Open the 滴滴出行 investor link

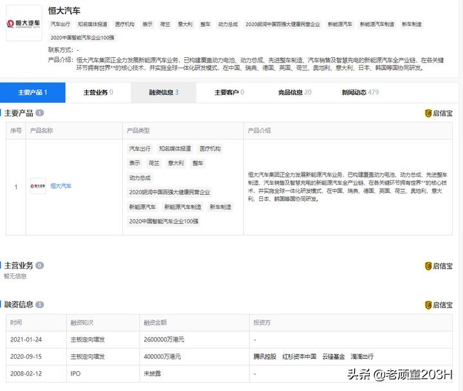point(362,356)
